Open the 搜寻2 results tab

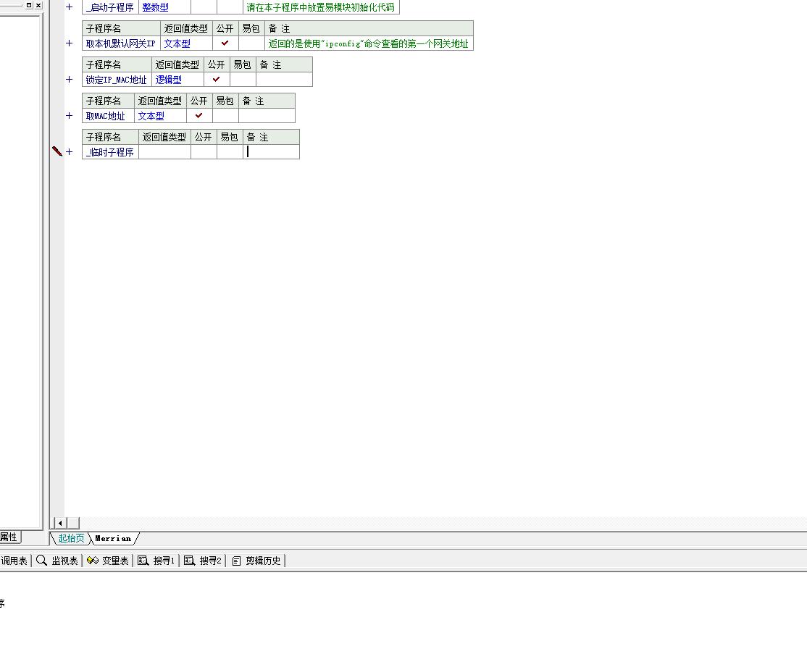point(203,561)
